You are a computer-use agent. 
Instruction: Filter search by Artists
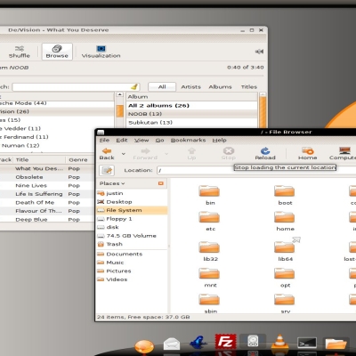pyautogui.click(x=191, y=87)
